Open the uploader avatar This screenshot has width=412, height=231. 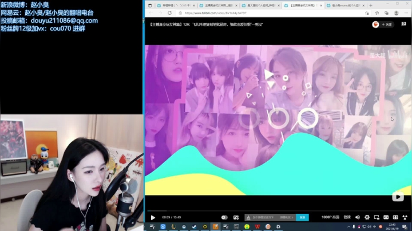(x=375, y=25)
